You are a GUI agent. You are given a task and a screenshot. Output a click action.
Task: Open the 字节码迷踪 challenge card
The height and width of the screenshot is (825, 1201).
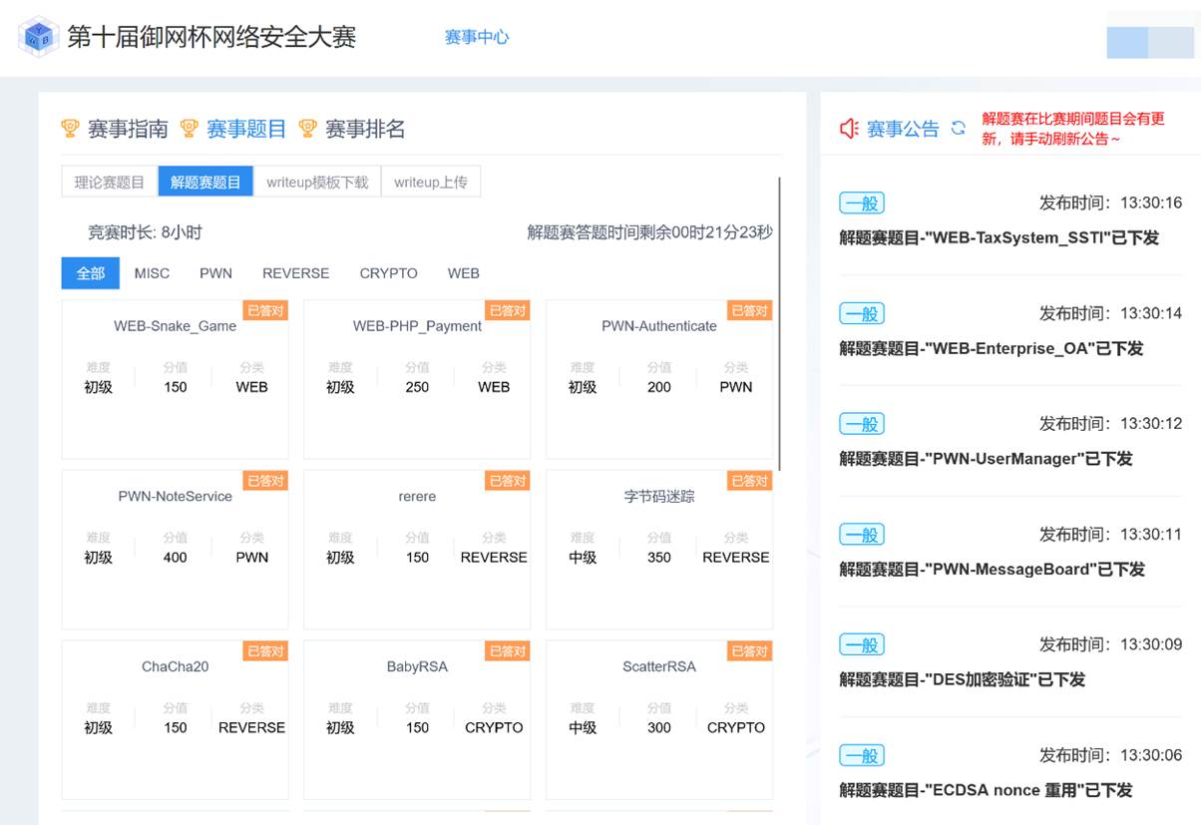pyautogui.click(x=659, y=550)
